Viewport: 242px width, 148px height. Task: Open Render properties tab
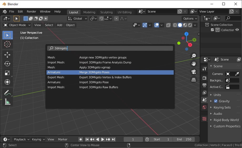point(204,78)
